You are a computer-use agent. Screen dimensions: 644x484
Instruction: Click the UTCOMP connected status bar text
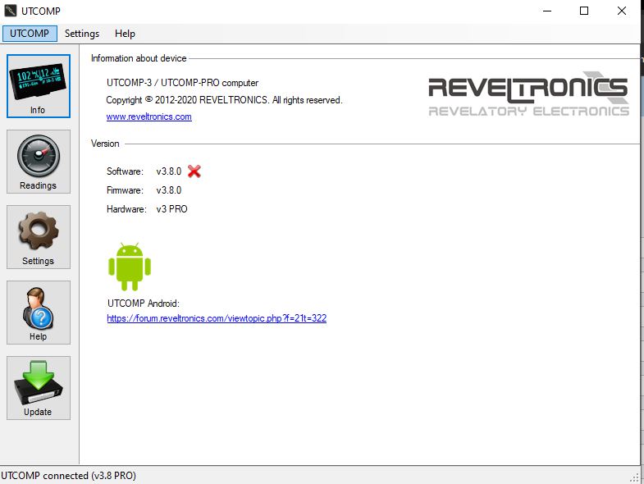tap(68, 475)
